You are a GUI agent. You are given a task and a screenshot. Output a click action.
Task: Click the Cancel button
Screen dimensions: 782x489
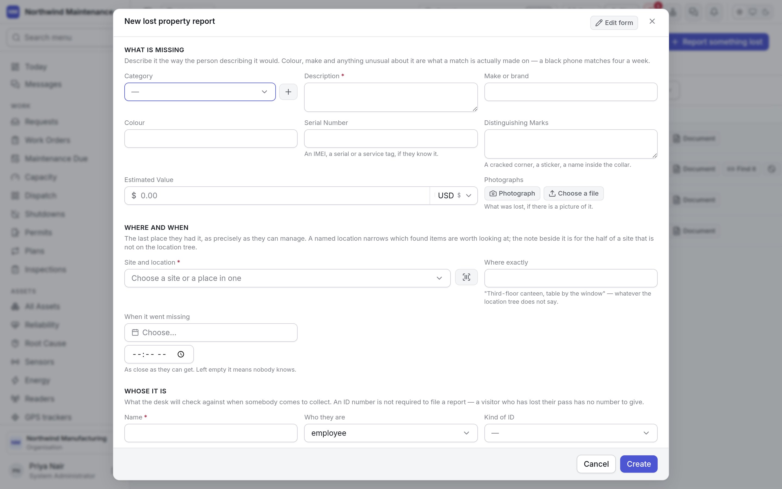tap(596, 464)
